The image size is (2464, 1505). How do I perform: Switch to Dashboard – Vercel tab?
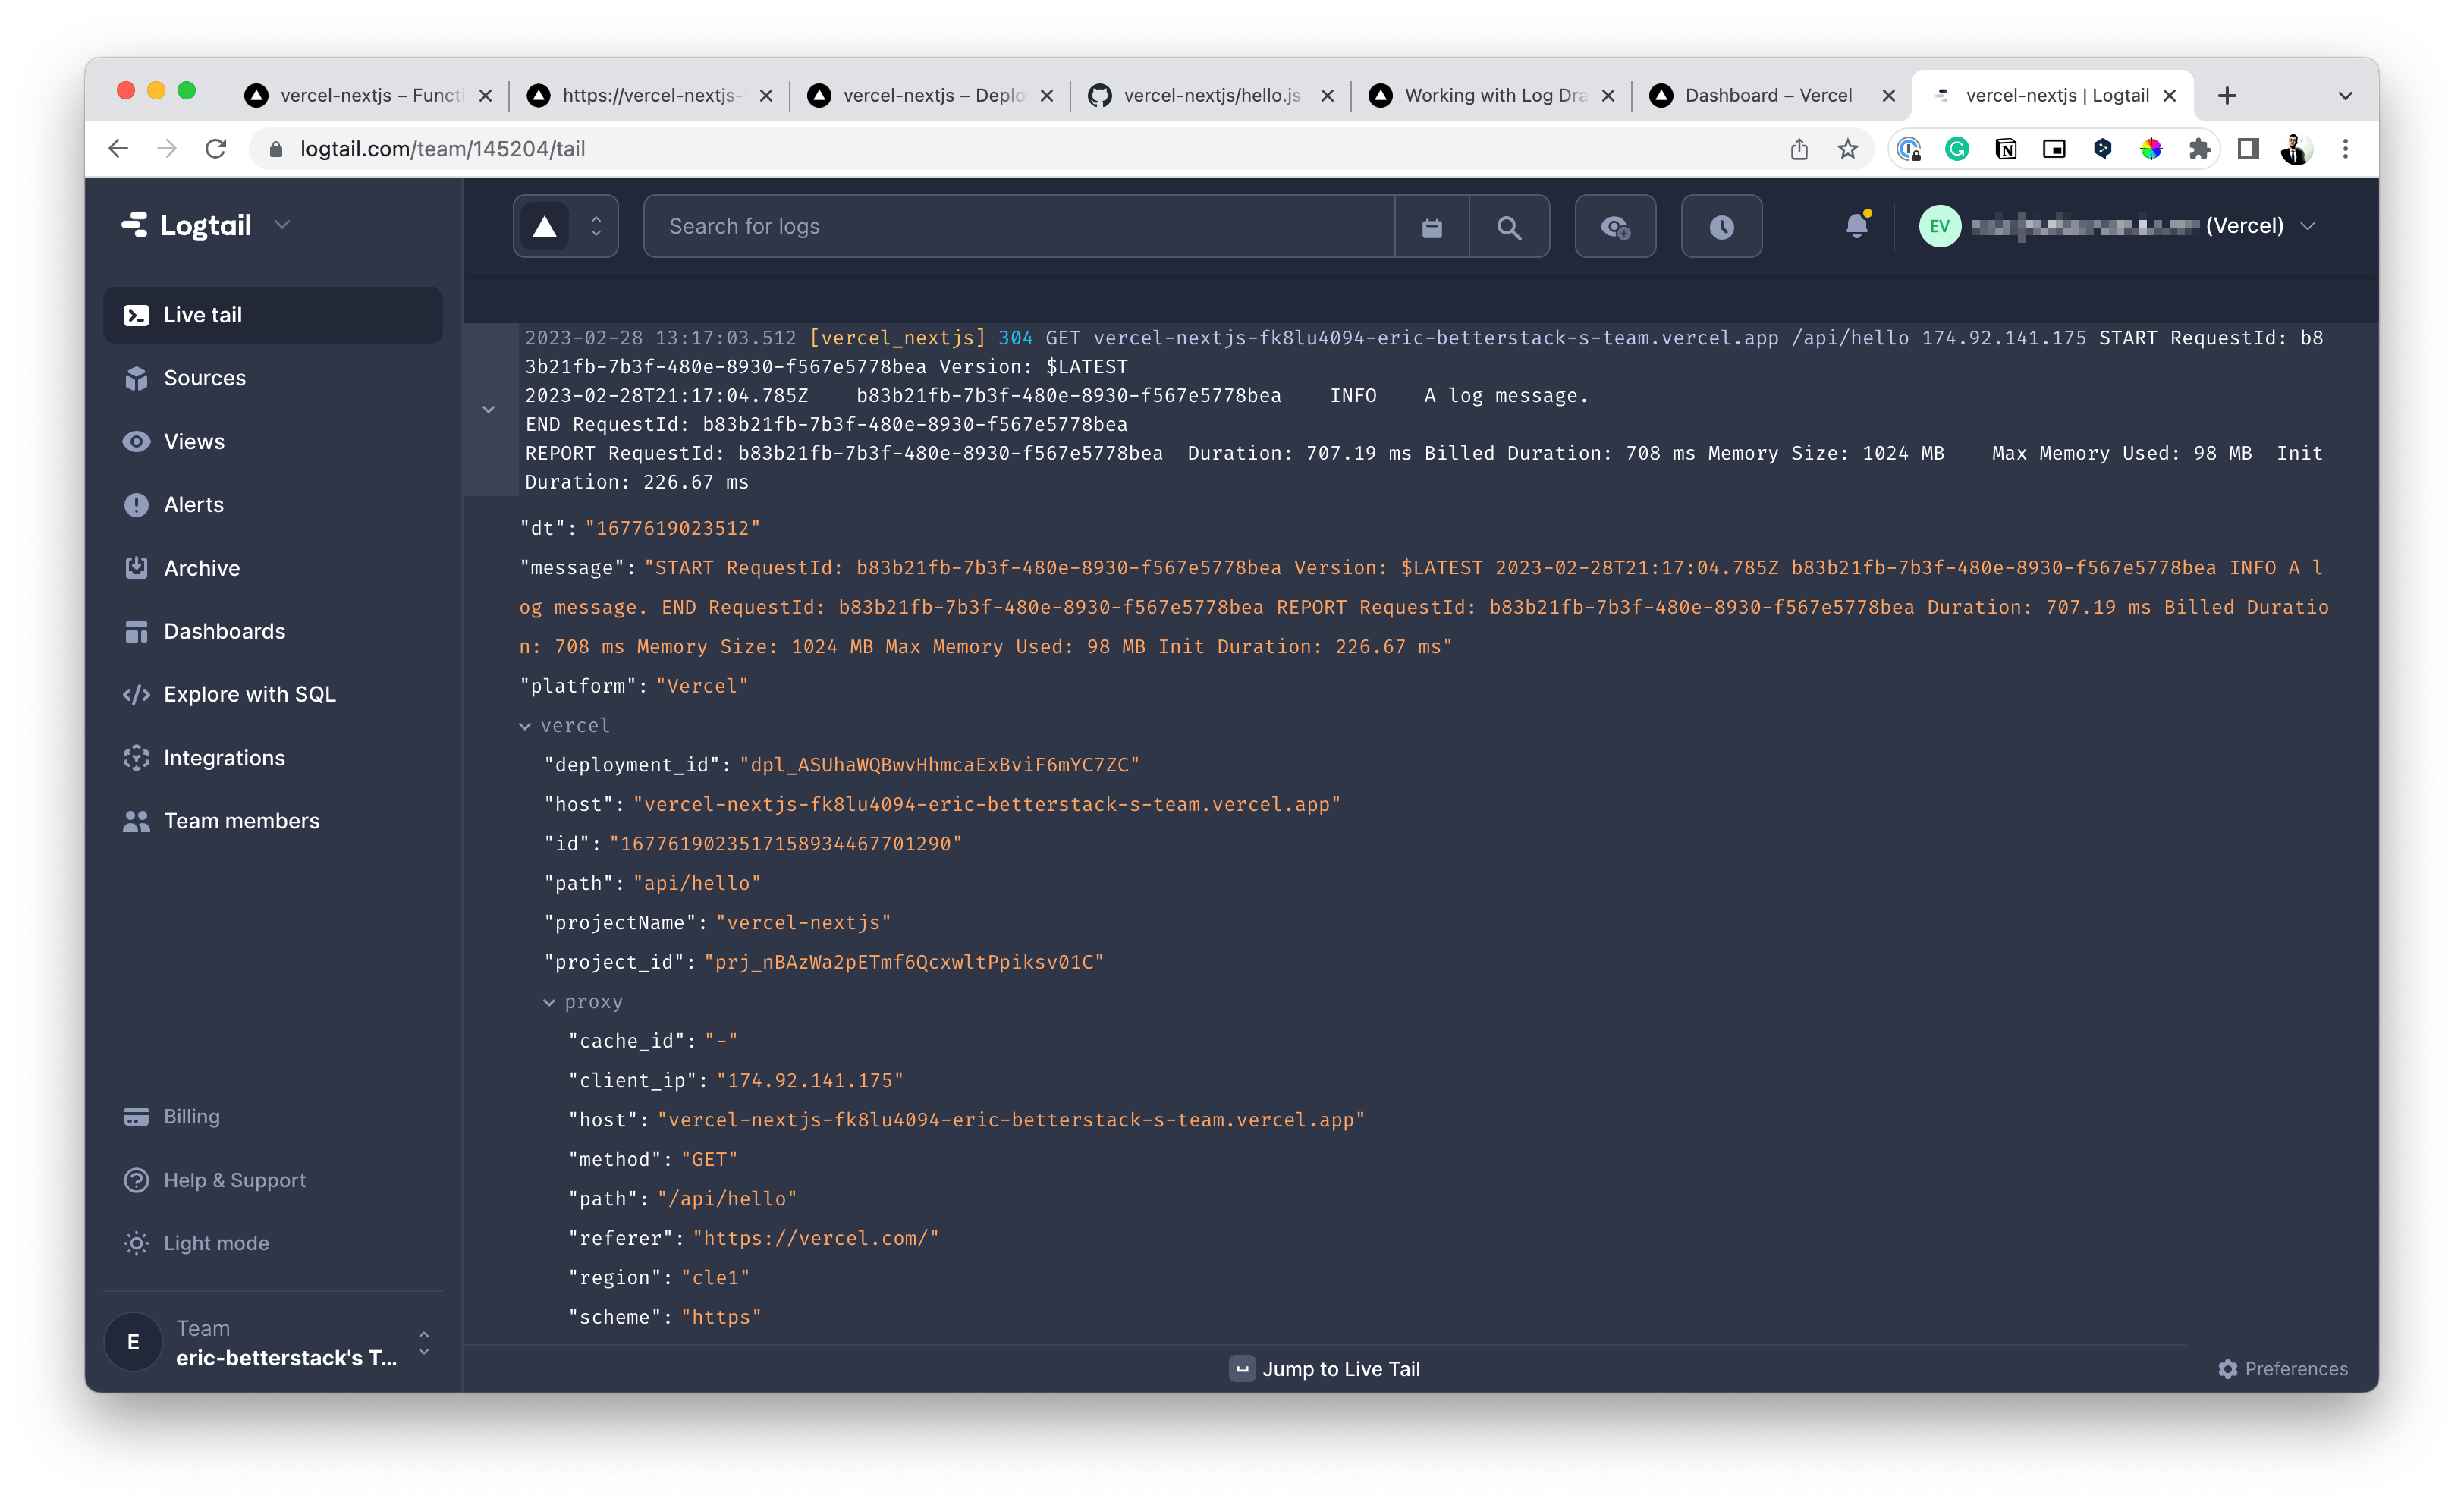coord(1771,95)
